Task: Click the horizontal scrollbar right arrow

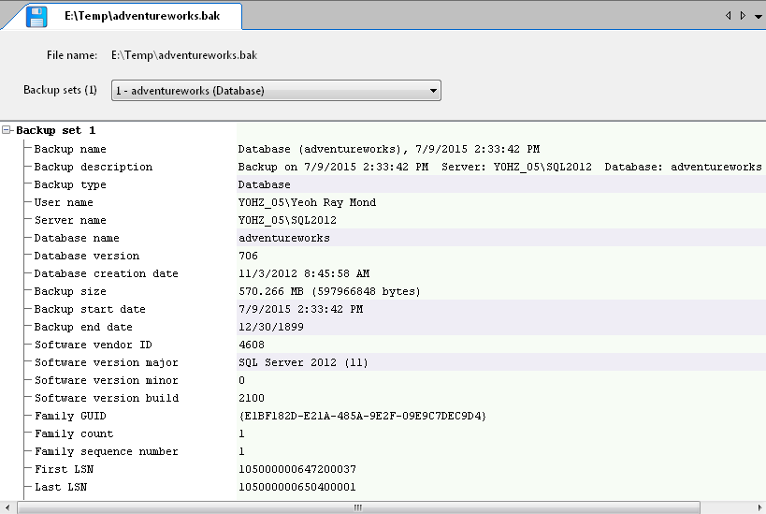Action: [759, 507]
